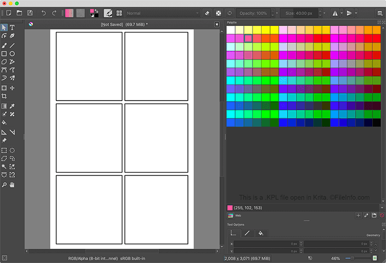Select the Rectangular Selection tool
Viewport: 386px width, 263px height.
(4, 150)
